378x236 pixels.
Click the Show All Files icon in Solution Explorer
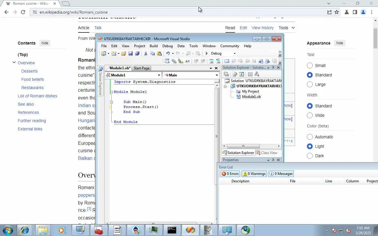point(234,74)
